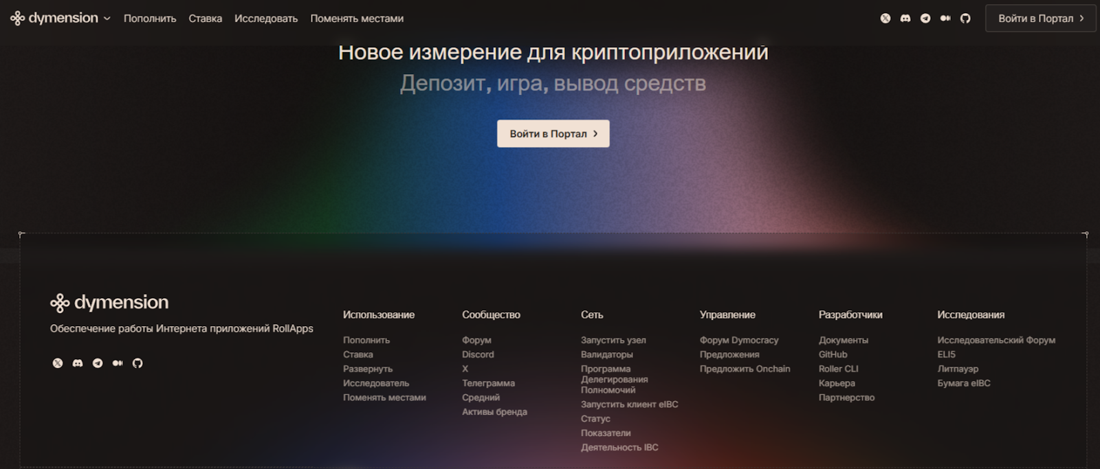The image size is (1100, 469).
Task: Open X text link under Сообщество
Action: (x=465, y=369)
